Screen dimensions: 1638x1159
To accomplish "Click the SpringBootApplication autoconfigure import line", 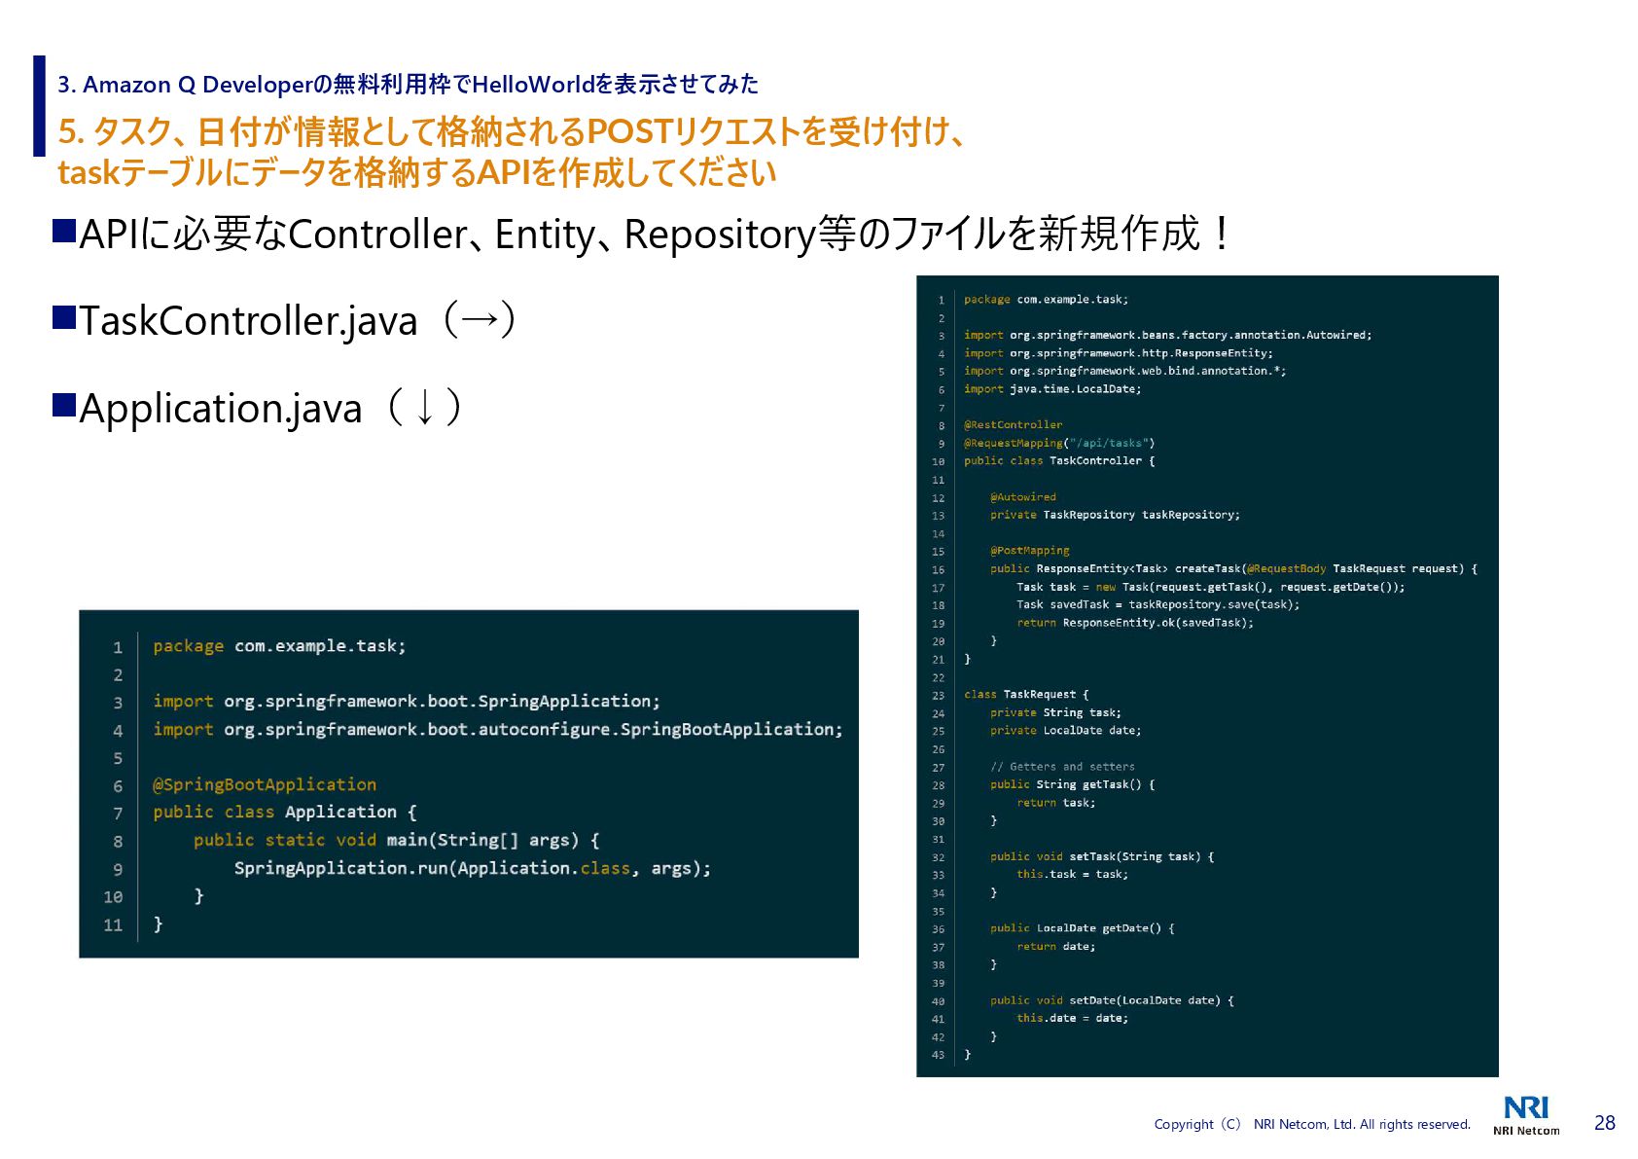I will (x=498, y=729).
